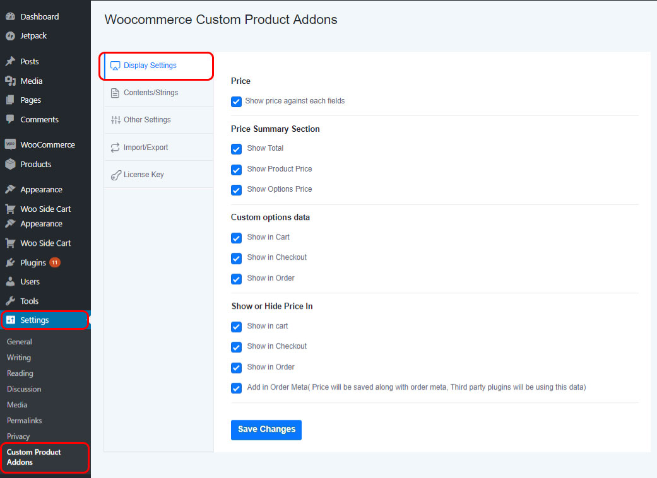This screenshot has width=657, height=478.
Task: Click the Plugins update count badge
Action: (55, 262)
